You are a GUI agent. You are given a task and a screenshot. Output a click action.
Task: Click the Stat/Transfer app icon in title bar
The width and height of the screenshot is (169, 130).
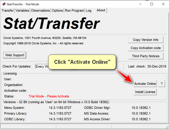4,4
